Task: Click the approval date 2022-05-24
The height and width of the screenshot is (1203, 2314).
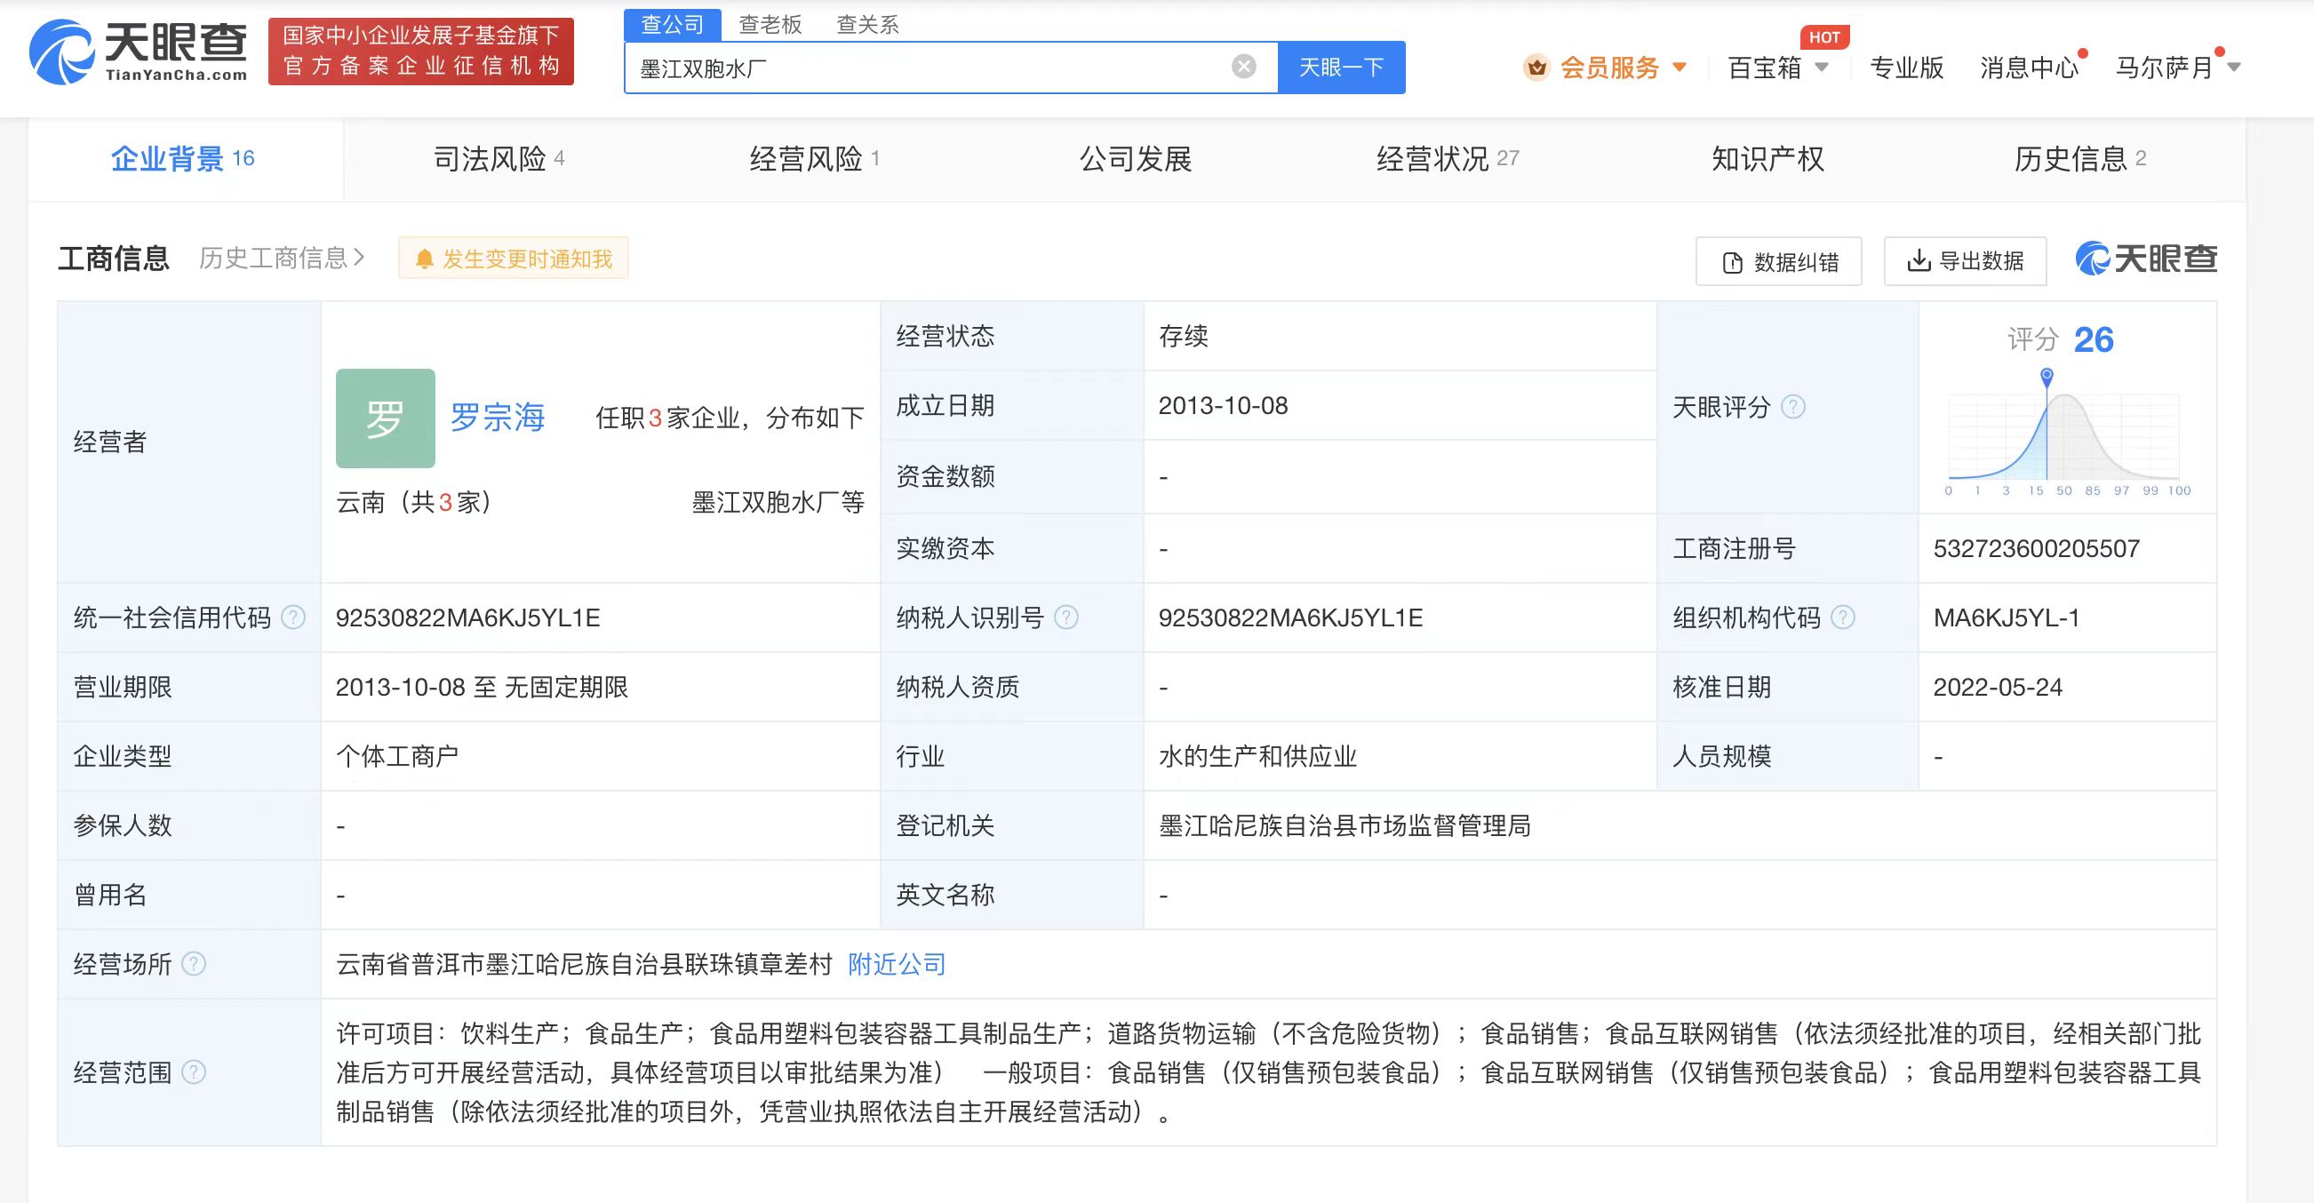Action: (1998, 687)
